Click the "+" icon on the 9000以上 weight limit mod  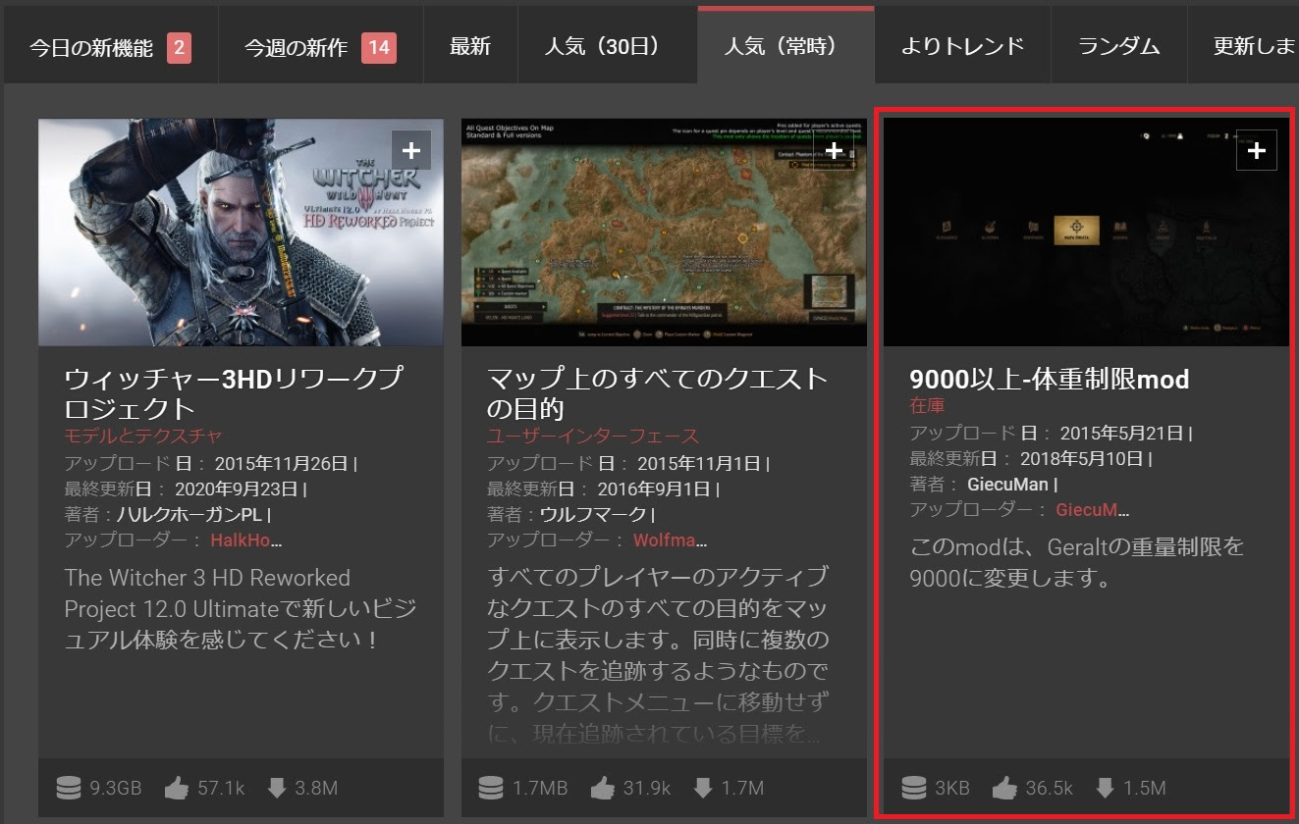pyautogui.click(x=1257, y=150)
